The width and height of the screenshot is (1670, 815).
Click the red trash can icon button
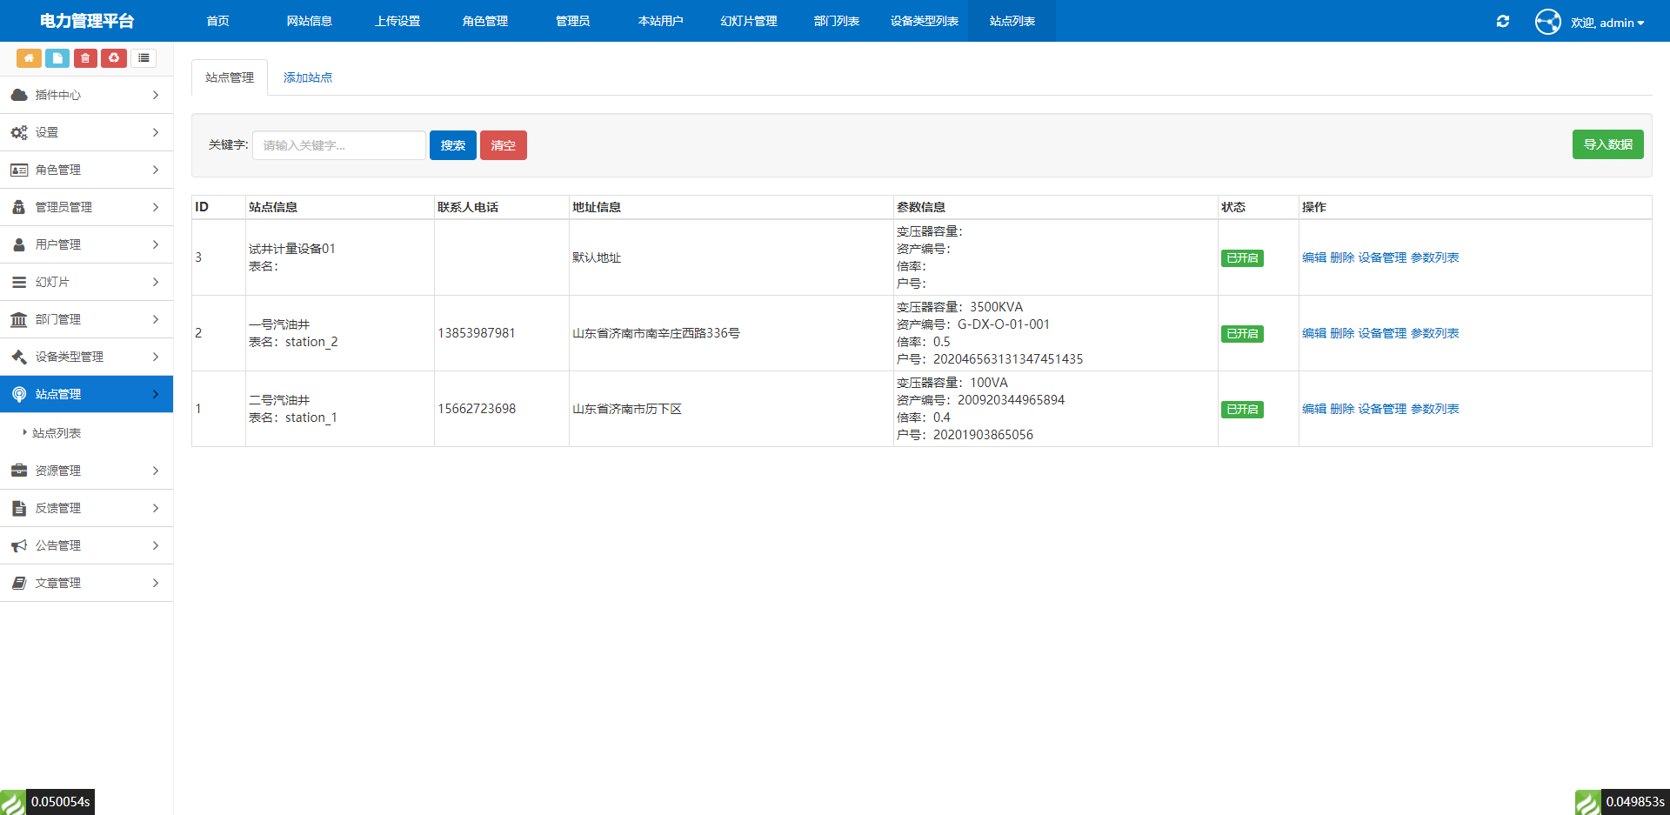pyautogui.click(x=85, y=58)
